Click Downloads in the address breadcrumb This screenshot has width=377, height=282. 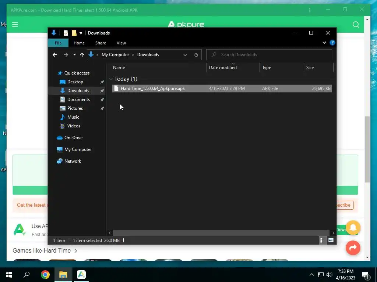pos(148,55)
